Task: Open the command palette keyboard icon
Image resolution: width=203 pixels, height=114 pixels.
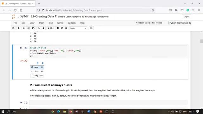Action: tap(91, 28)
